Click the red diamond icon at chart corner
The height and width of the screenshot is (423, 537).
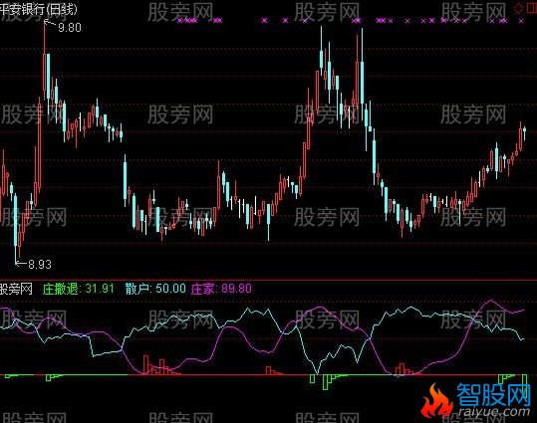[518, 9]
